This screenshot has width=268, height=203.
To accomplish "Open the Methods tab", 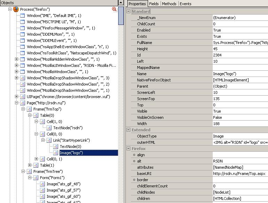I will 169,4.
